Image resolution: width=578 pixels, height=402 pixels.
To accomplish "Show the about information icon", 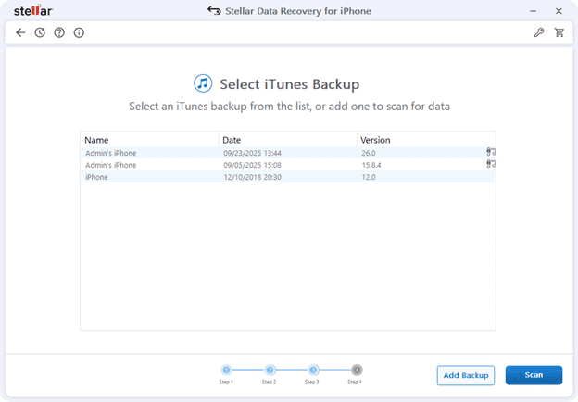I will [x=79, y=32].
